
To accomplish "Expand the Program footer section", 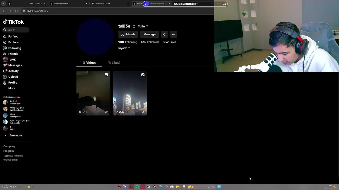I will pos(8,151).
